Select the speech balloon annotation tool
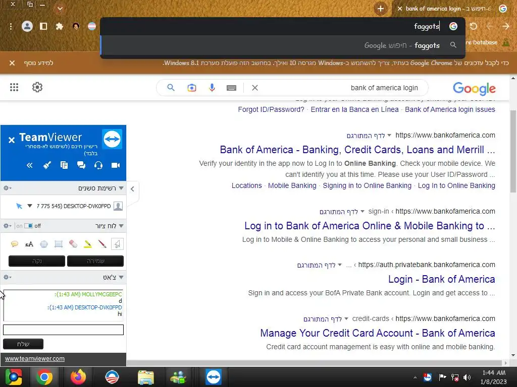 coord(15,244)
